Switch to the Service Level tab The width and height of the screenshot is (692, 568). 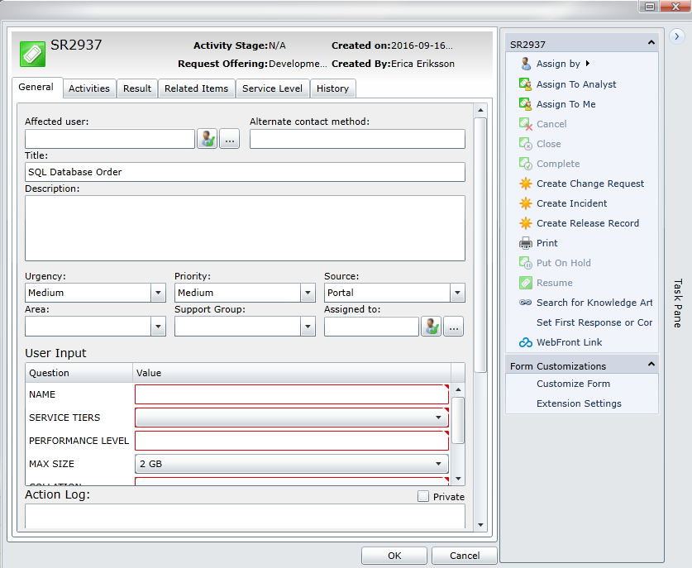pyautogui.click(x=272, y=88)
